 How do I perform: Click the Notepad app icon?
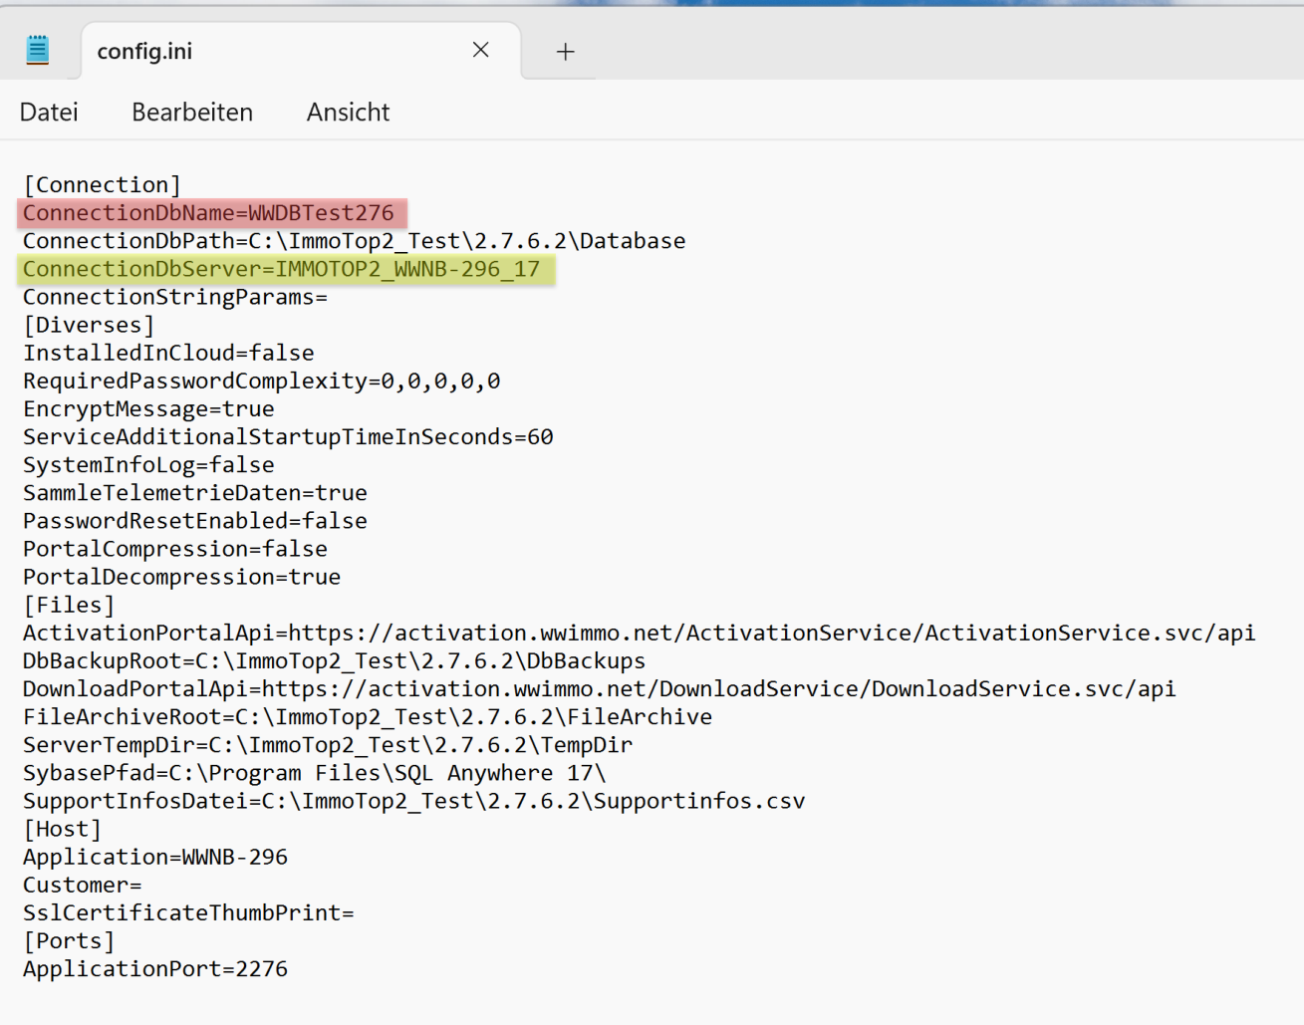[x=38, y=50]
